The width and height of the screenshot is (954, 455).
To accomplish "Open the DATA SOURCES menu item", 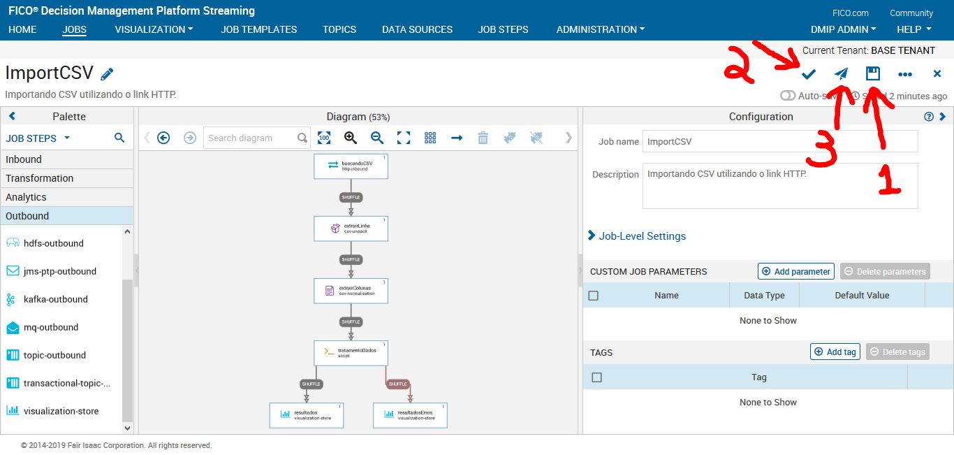I will point(417,29).
